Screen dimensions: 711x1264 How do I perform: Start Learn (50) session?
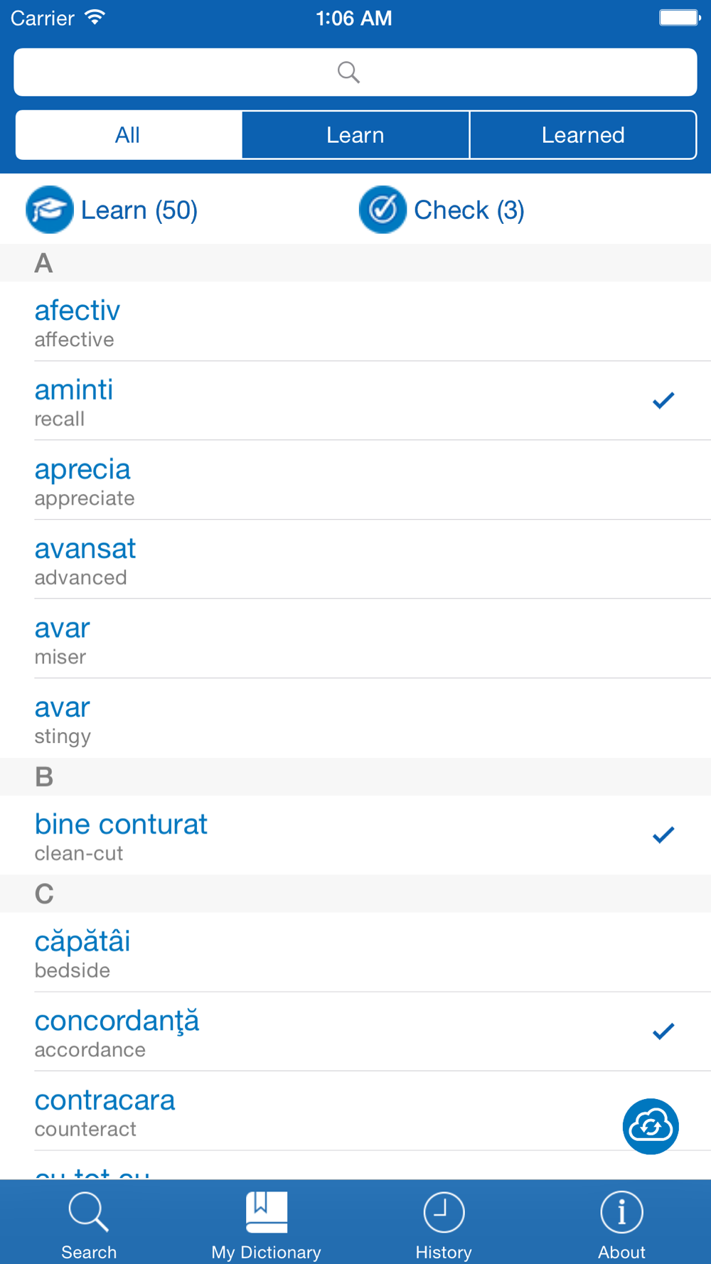139,210
